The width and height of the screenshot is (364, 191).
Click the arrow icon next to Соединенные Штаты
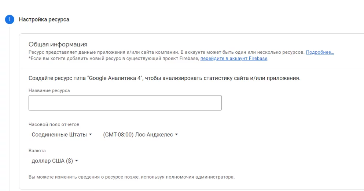[91, 134]
